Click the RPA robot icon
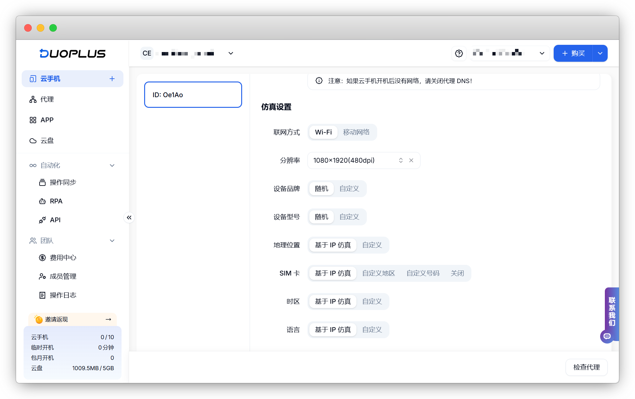The image size is (635, 399). point(42,201)
